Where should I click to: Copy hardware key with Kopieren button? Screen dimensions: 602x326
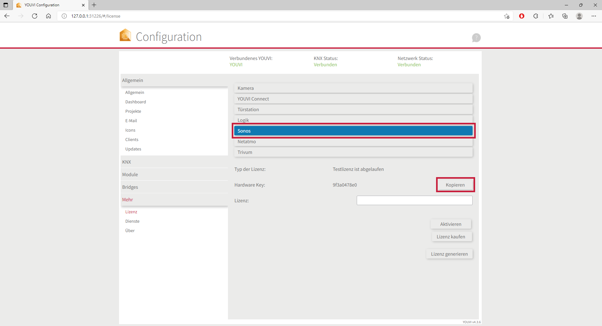[x=455, y=185]
